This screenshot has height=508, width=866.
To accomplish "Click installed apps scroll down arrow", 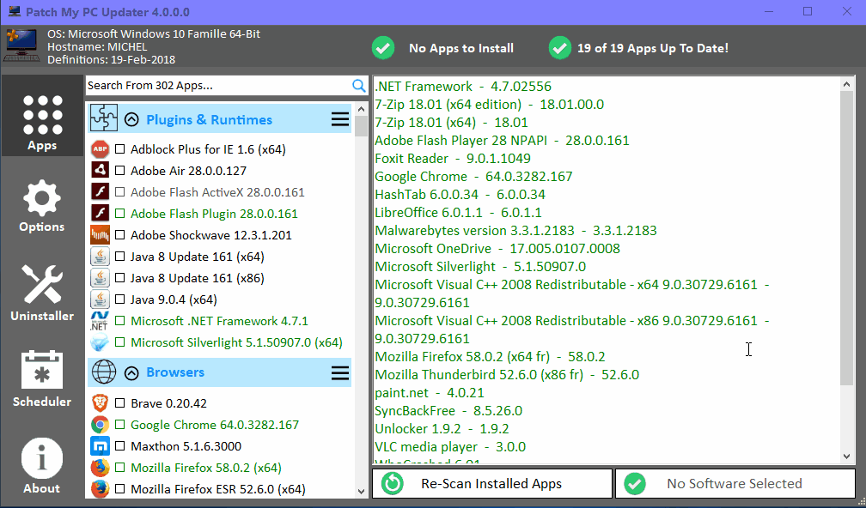I will point(847,457).
